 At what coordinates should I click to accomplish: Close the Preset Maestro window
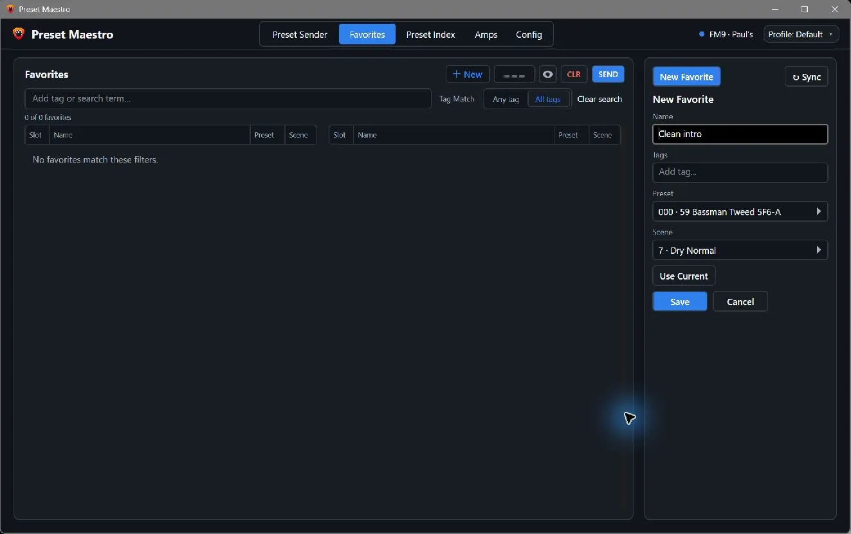(835, 9)
